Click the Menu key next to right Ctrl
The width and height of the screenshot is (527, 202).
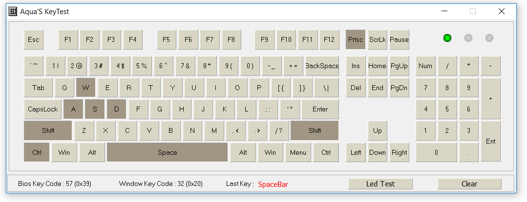pyautogui.click(x=298, y=152)
